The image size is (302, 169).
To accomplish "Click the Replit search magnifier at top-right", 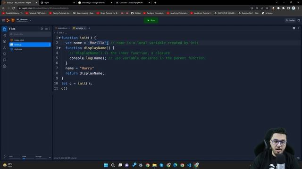I will pos(299,20).
